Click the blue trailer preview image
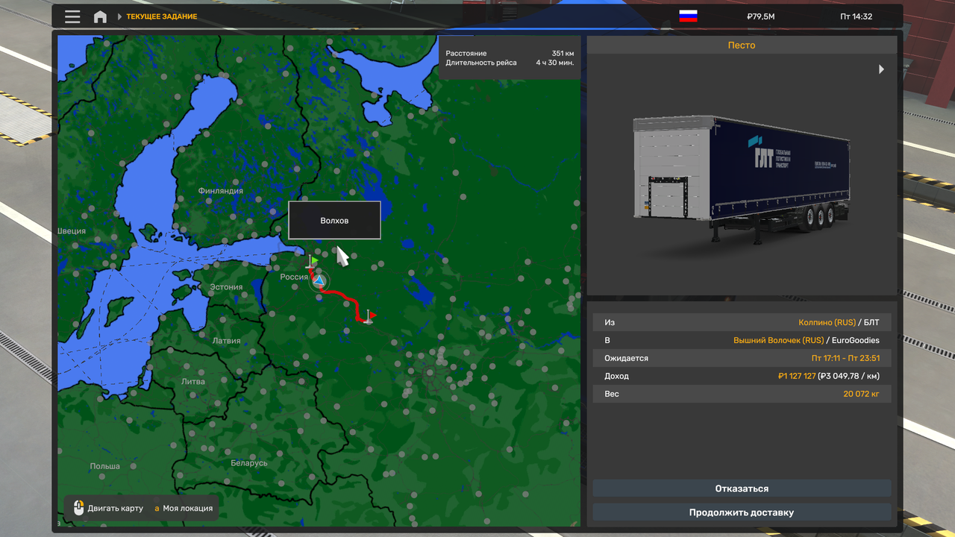 (741, 179)
